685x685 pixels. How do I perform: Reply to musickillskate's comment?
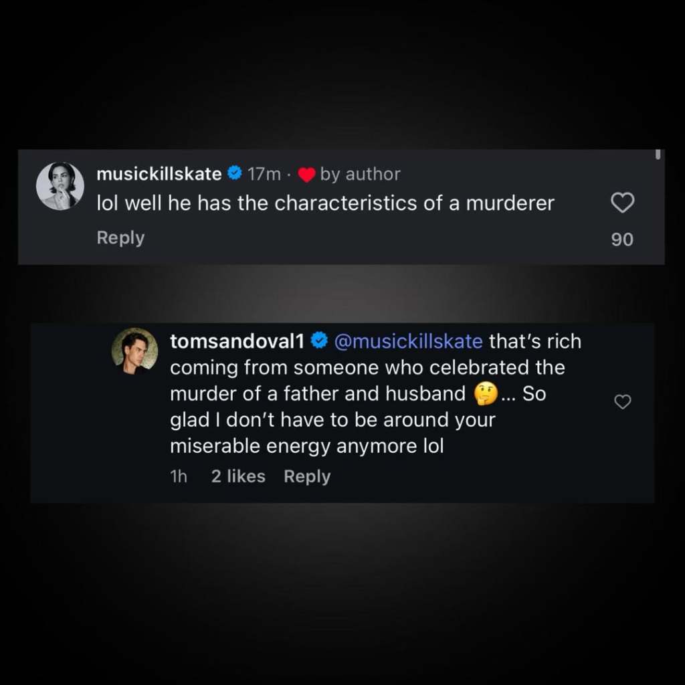[x=120, y=237]
